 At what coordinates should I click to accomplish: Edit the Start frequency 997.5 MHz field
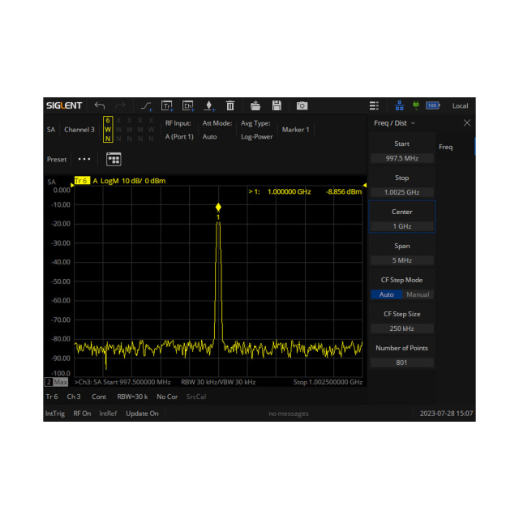[402, 158]
